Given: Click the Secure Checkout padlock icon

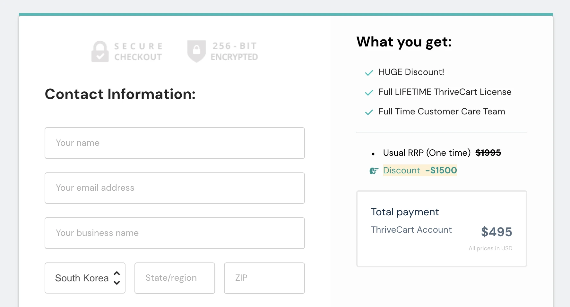Looking at the screenshot, I should (100, 51).
